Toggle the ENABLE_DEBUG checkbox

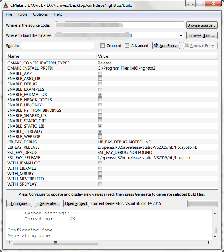[100, 84]
